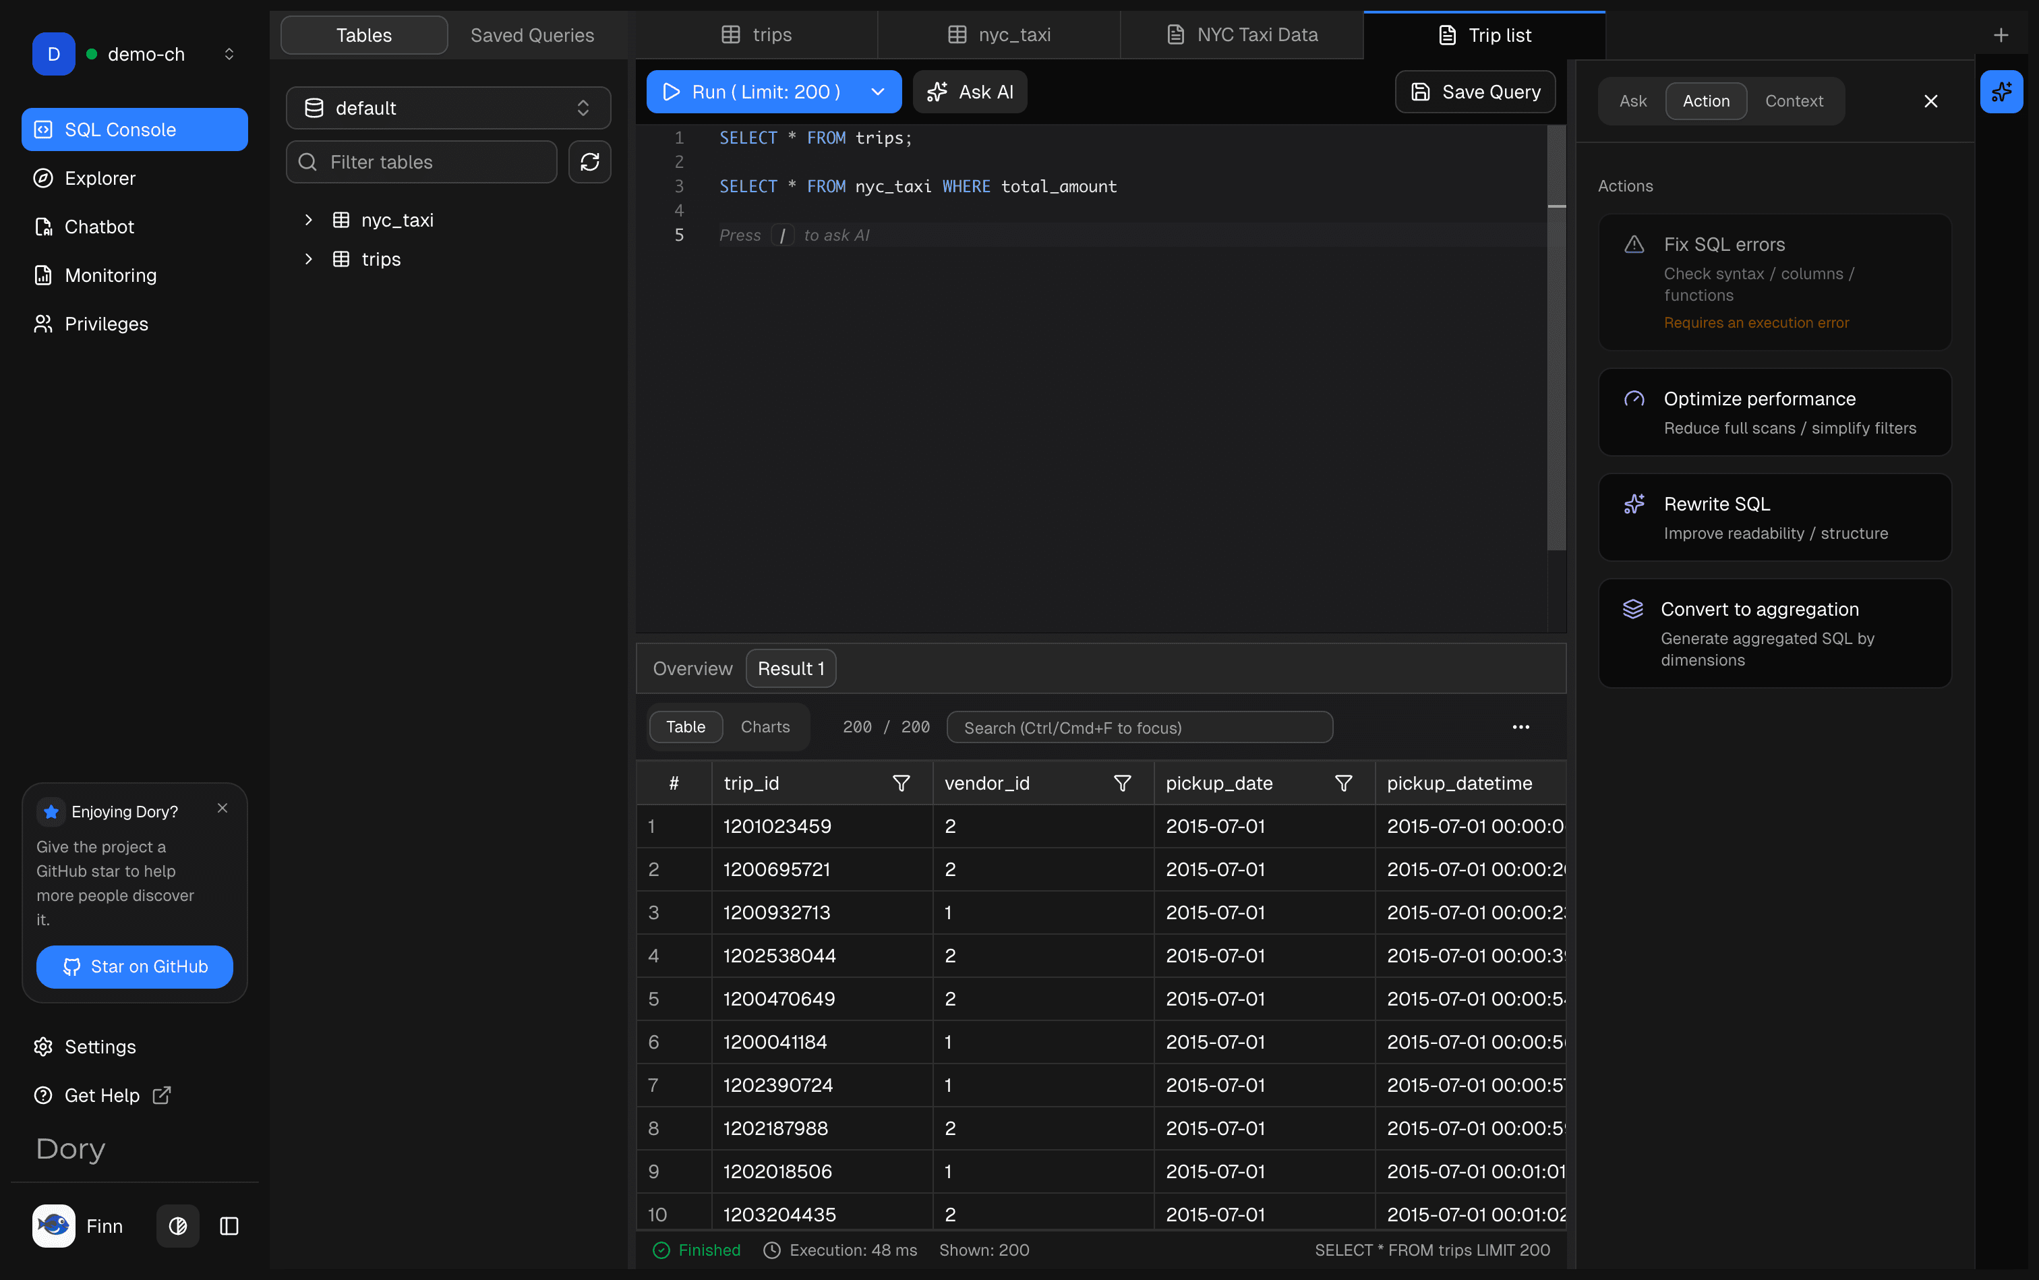Image resolution: width=2039 pixels, height=1280 pixels.
Task: Click the Finn user avatar
Action: (x=53, y=1225)
